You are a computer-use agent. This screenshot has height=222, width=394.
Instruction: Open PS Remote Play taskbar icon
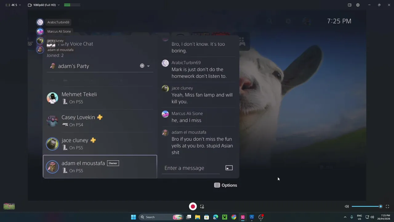252,217
